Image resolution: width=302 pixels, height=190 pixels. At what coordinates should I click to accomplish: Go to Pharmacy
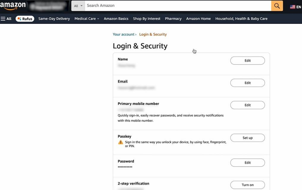[x=173, y=19]
